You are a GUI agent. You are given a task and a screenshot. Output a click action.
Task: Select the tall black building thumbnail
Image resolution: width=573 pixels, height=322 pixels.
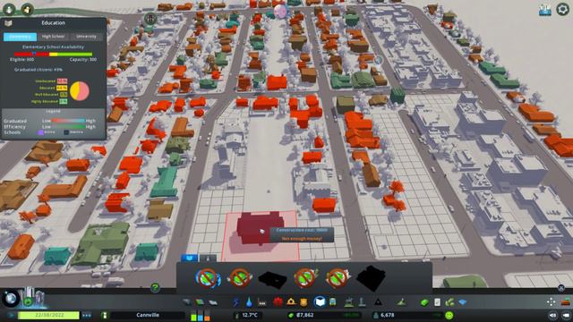click(x=371, y=278)
